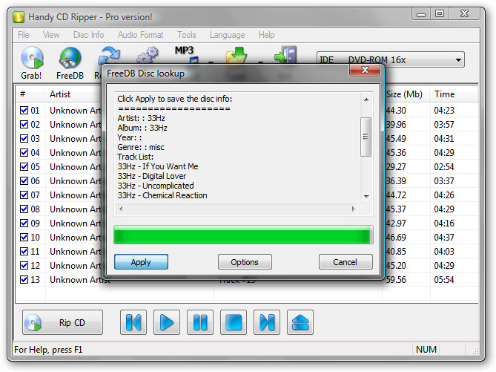Click the '33Hz - Uncomplicated' line
Viewport: 496px width, 372px height.
156,186
